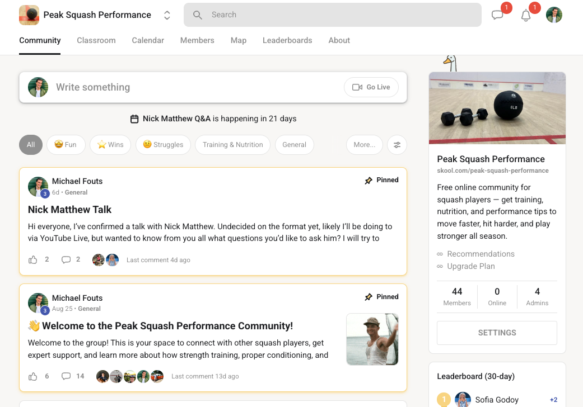Image resolution: width=583 pixels, height=407 pixels.
Task: Expand the group switcher chevrons
Action: pyautogui.click(x=167, y=15)
